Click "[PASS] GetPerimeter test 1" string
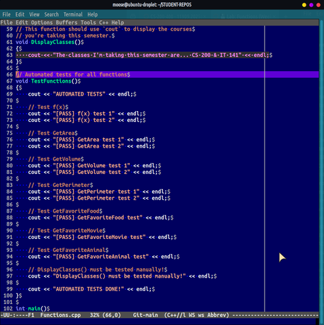 pyautogui.click(x=96, y=192)
